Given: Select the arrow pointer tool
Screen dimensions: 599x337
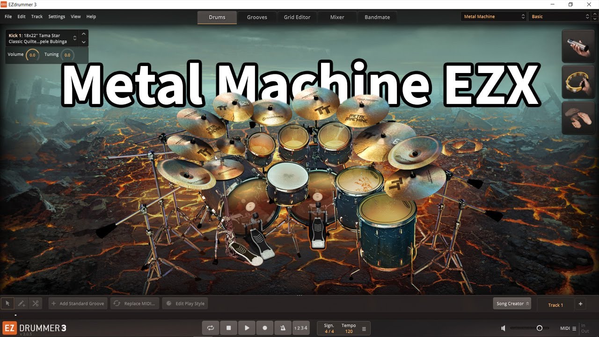Looking at the screenshot, I should pos(7,303).
